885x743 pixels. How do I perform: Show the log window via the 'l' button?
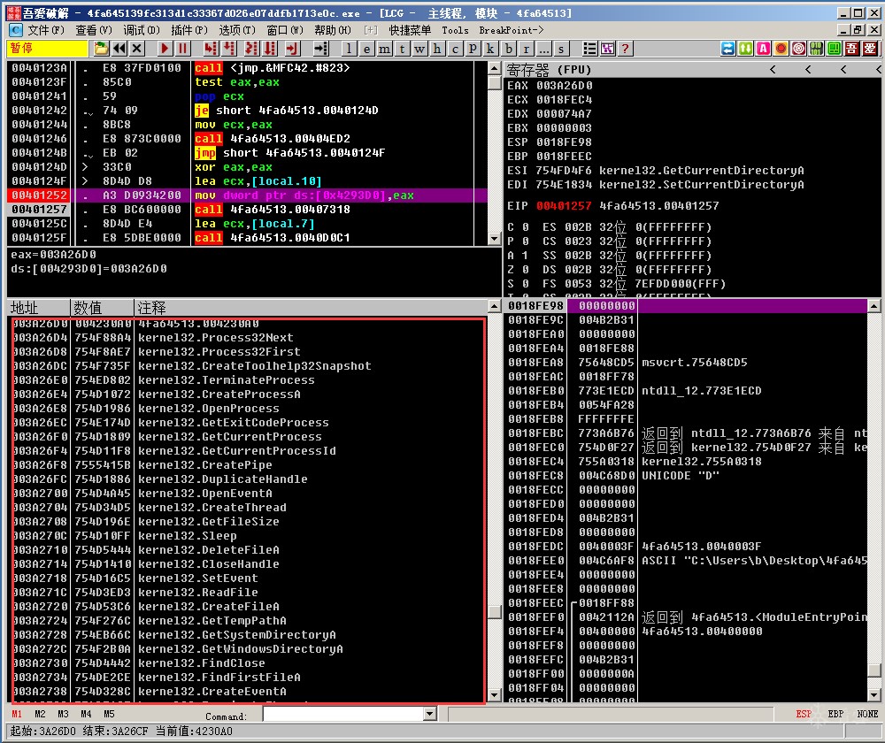(x=349, y=49)
